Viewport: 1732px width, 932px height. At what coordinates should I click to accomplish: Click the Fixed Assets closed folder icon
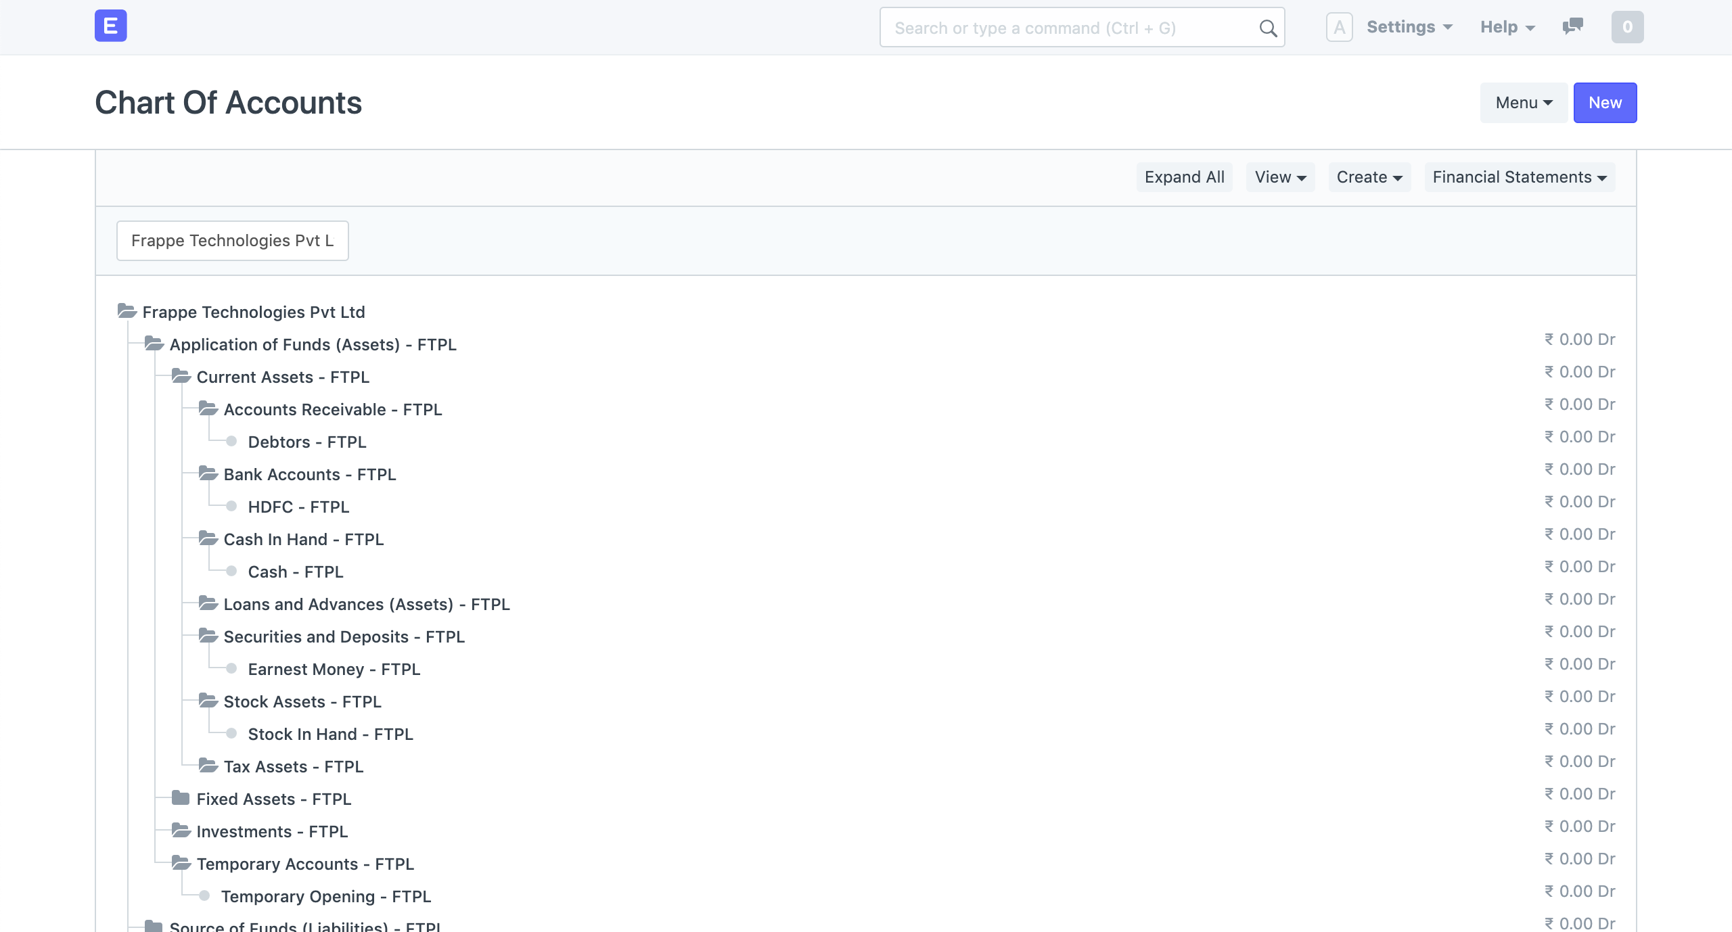(x=181, y=798)
